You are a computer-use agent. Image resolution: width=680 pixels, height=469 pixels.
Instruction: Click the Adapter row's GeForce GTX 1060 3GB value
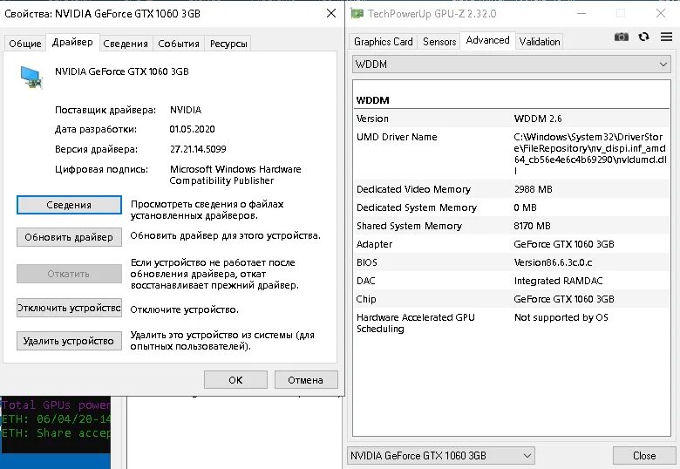pyautogui.click(x=564, y=244)
